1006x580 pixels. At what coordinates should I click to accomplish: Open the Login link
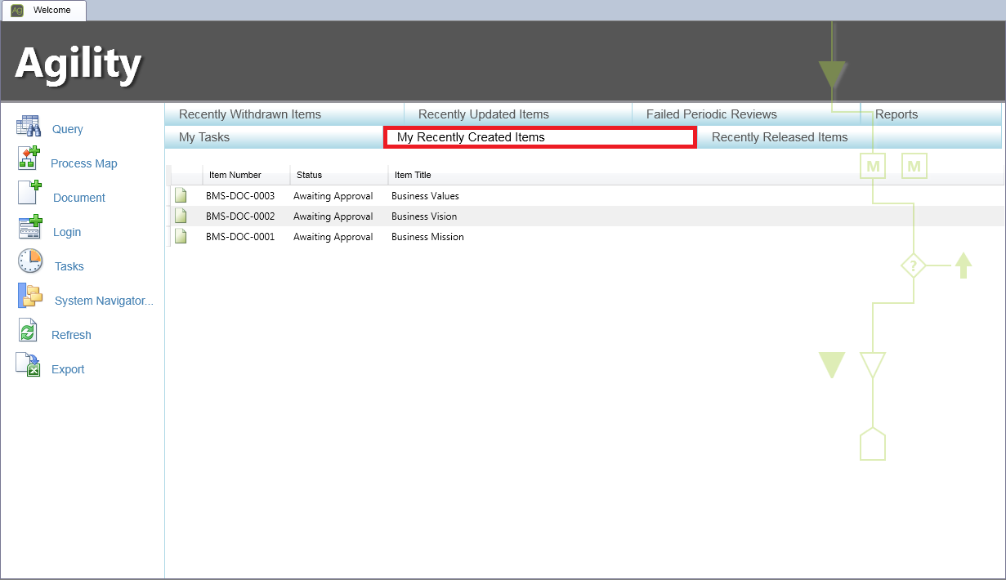coord(67,232)
